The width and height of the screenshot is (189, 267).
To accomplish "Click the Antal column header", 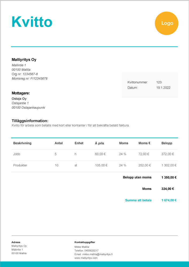I will tap(59, 143).
